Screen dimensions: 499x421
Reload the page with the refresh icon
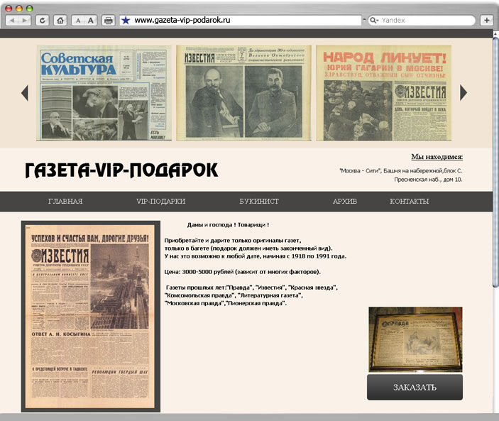coord(43,21)
